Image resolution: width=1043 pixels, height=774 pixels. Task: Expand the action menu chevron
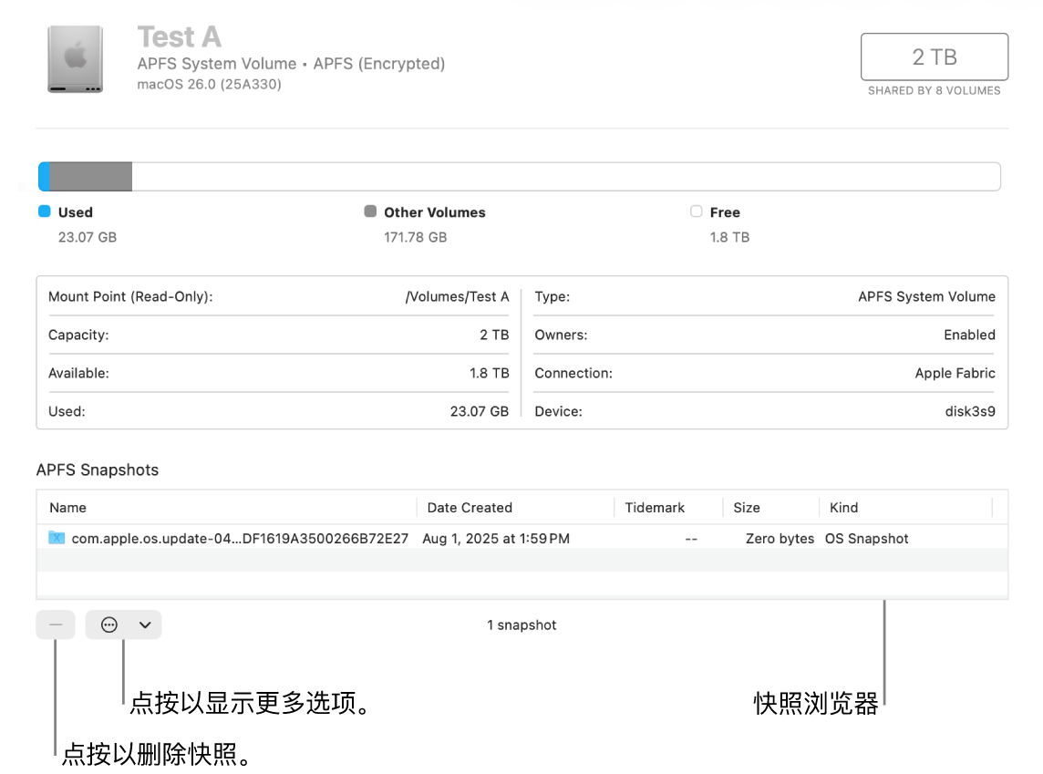[144, 624]
